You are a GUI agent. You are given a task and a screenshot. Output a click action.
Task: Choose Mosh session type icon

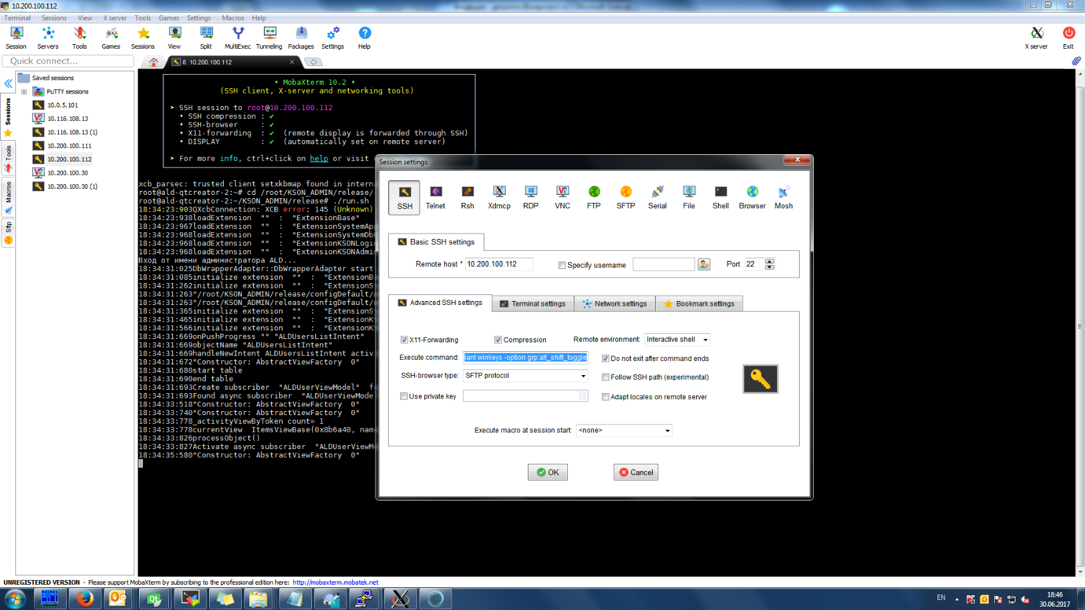(784, 198)
